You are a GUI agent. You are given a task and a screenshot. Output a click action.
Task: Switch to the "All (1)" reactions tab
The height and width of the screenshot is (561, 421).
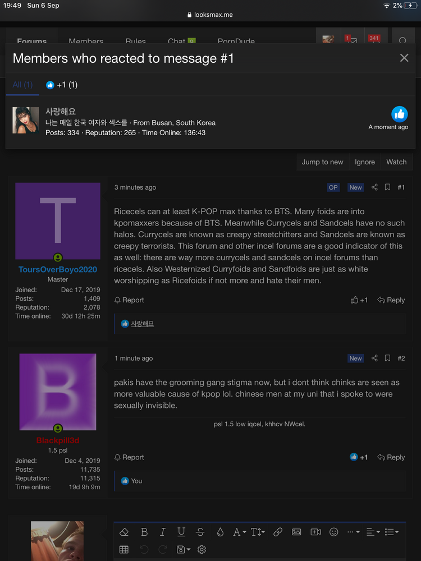[23, 85]
